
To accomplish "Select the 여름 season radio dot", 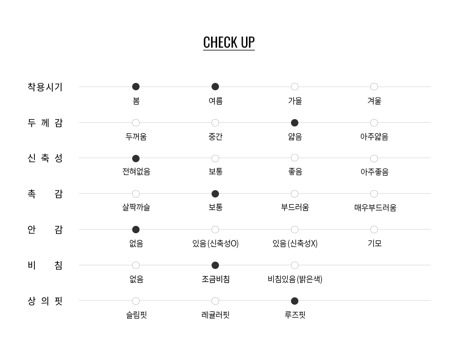I will (215, 87).
